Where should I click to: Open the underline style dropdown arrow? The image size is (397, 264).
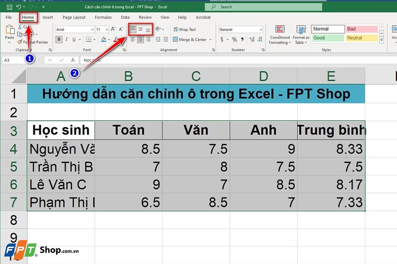80,40
